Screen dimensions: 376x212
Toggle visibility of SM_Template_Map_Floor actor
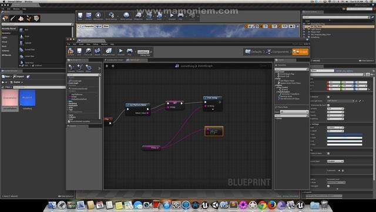coord(304,35)
